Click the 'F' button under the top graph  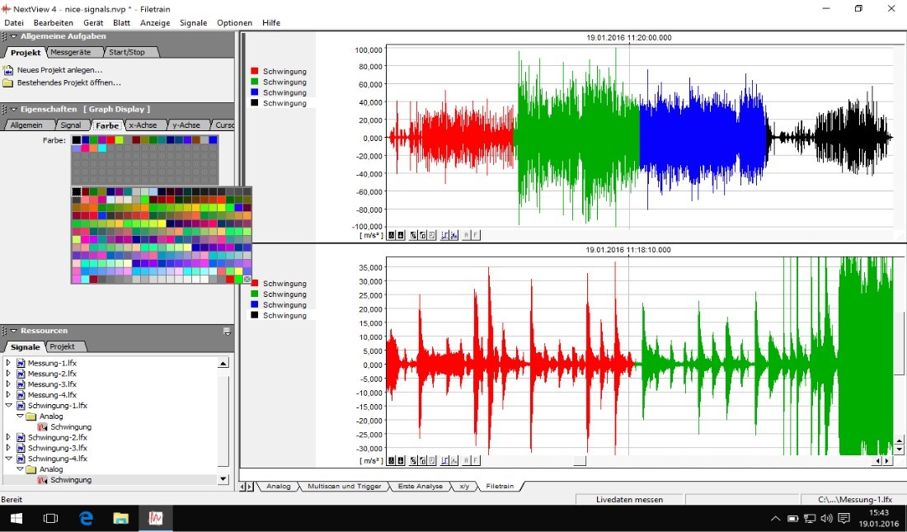(x=476, y=235)
